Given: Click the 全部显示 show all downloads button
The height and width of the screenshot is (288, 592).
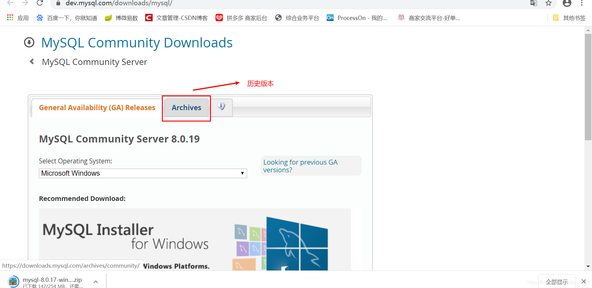Looking at the screenshot, I should (557, 282).
